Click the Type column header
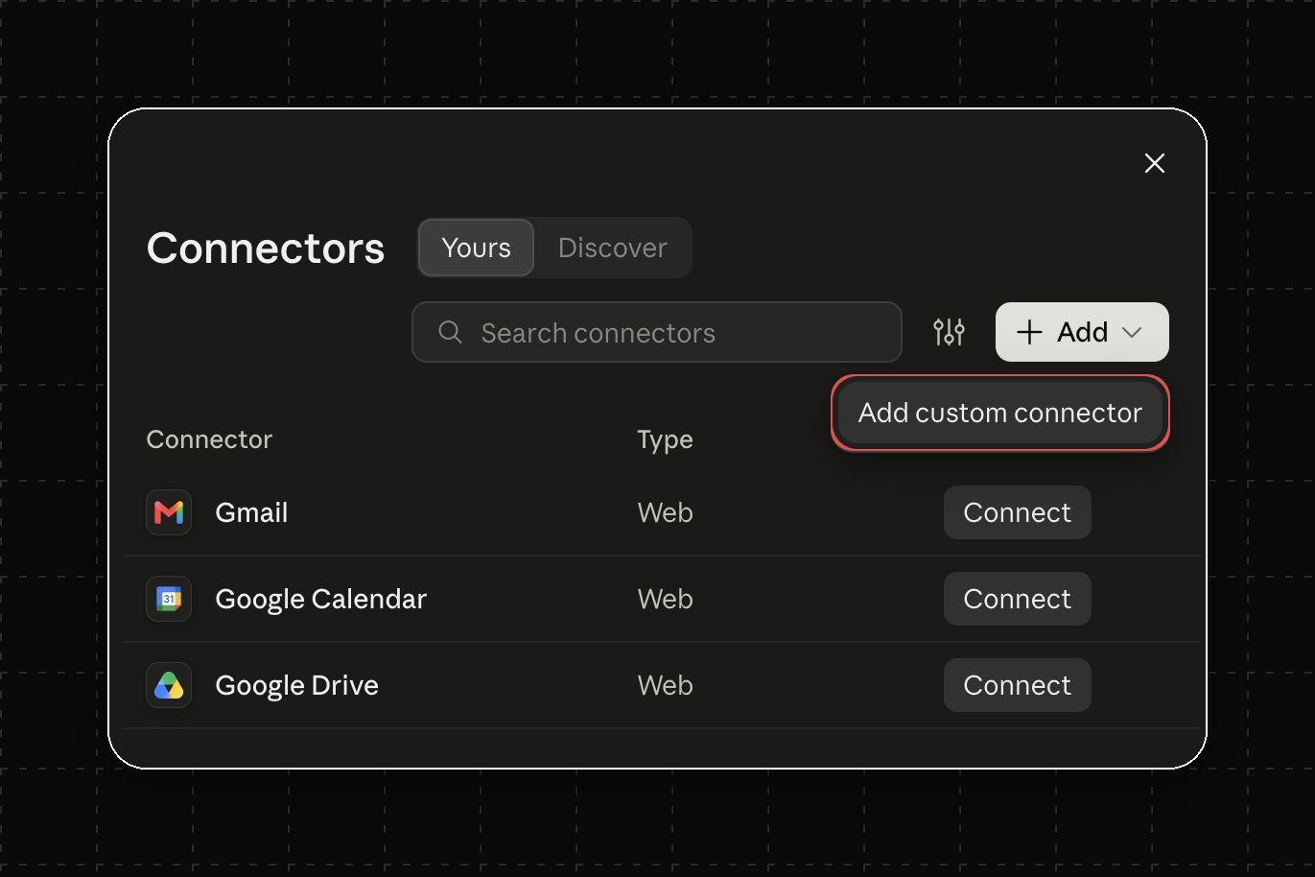 [665, 440]
